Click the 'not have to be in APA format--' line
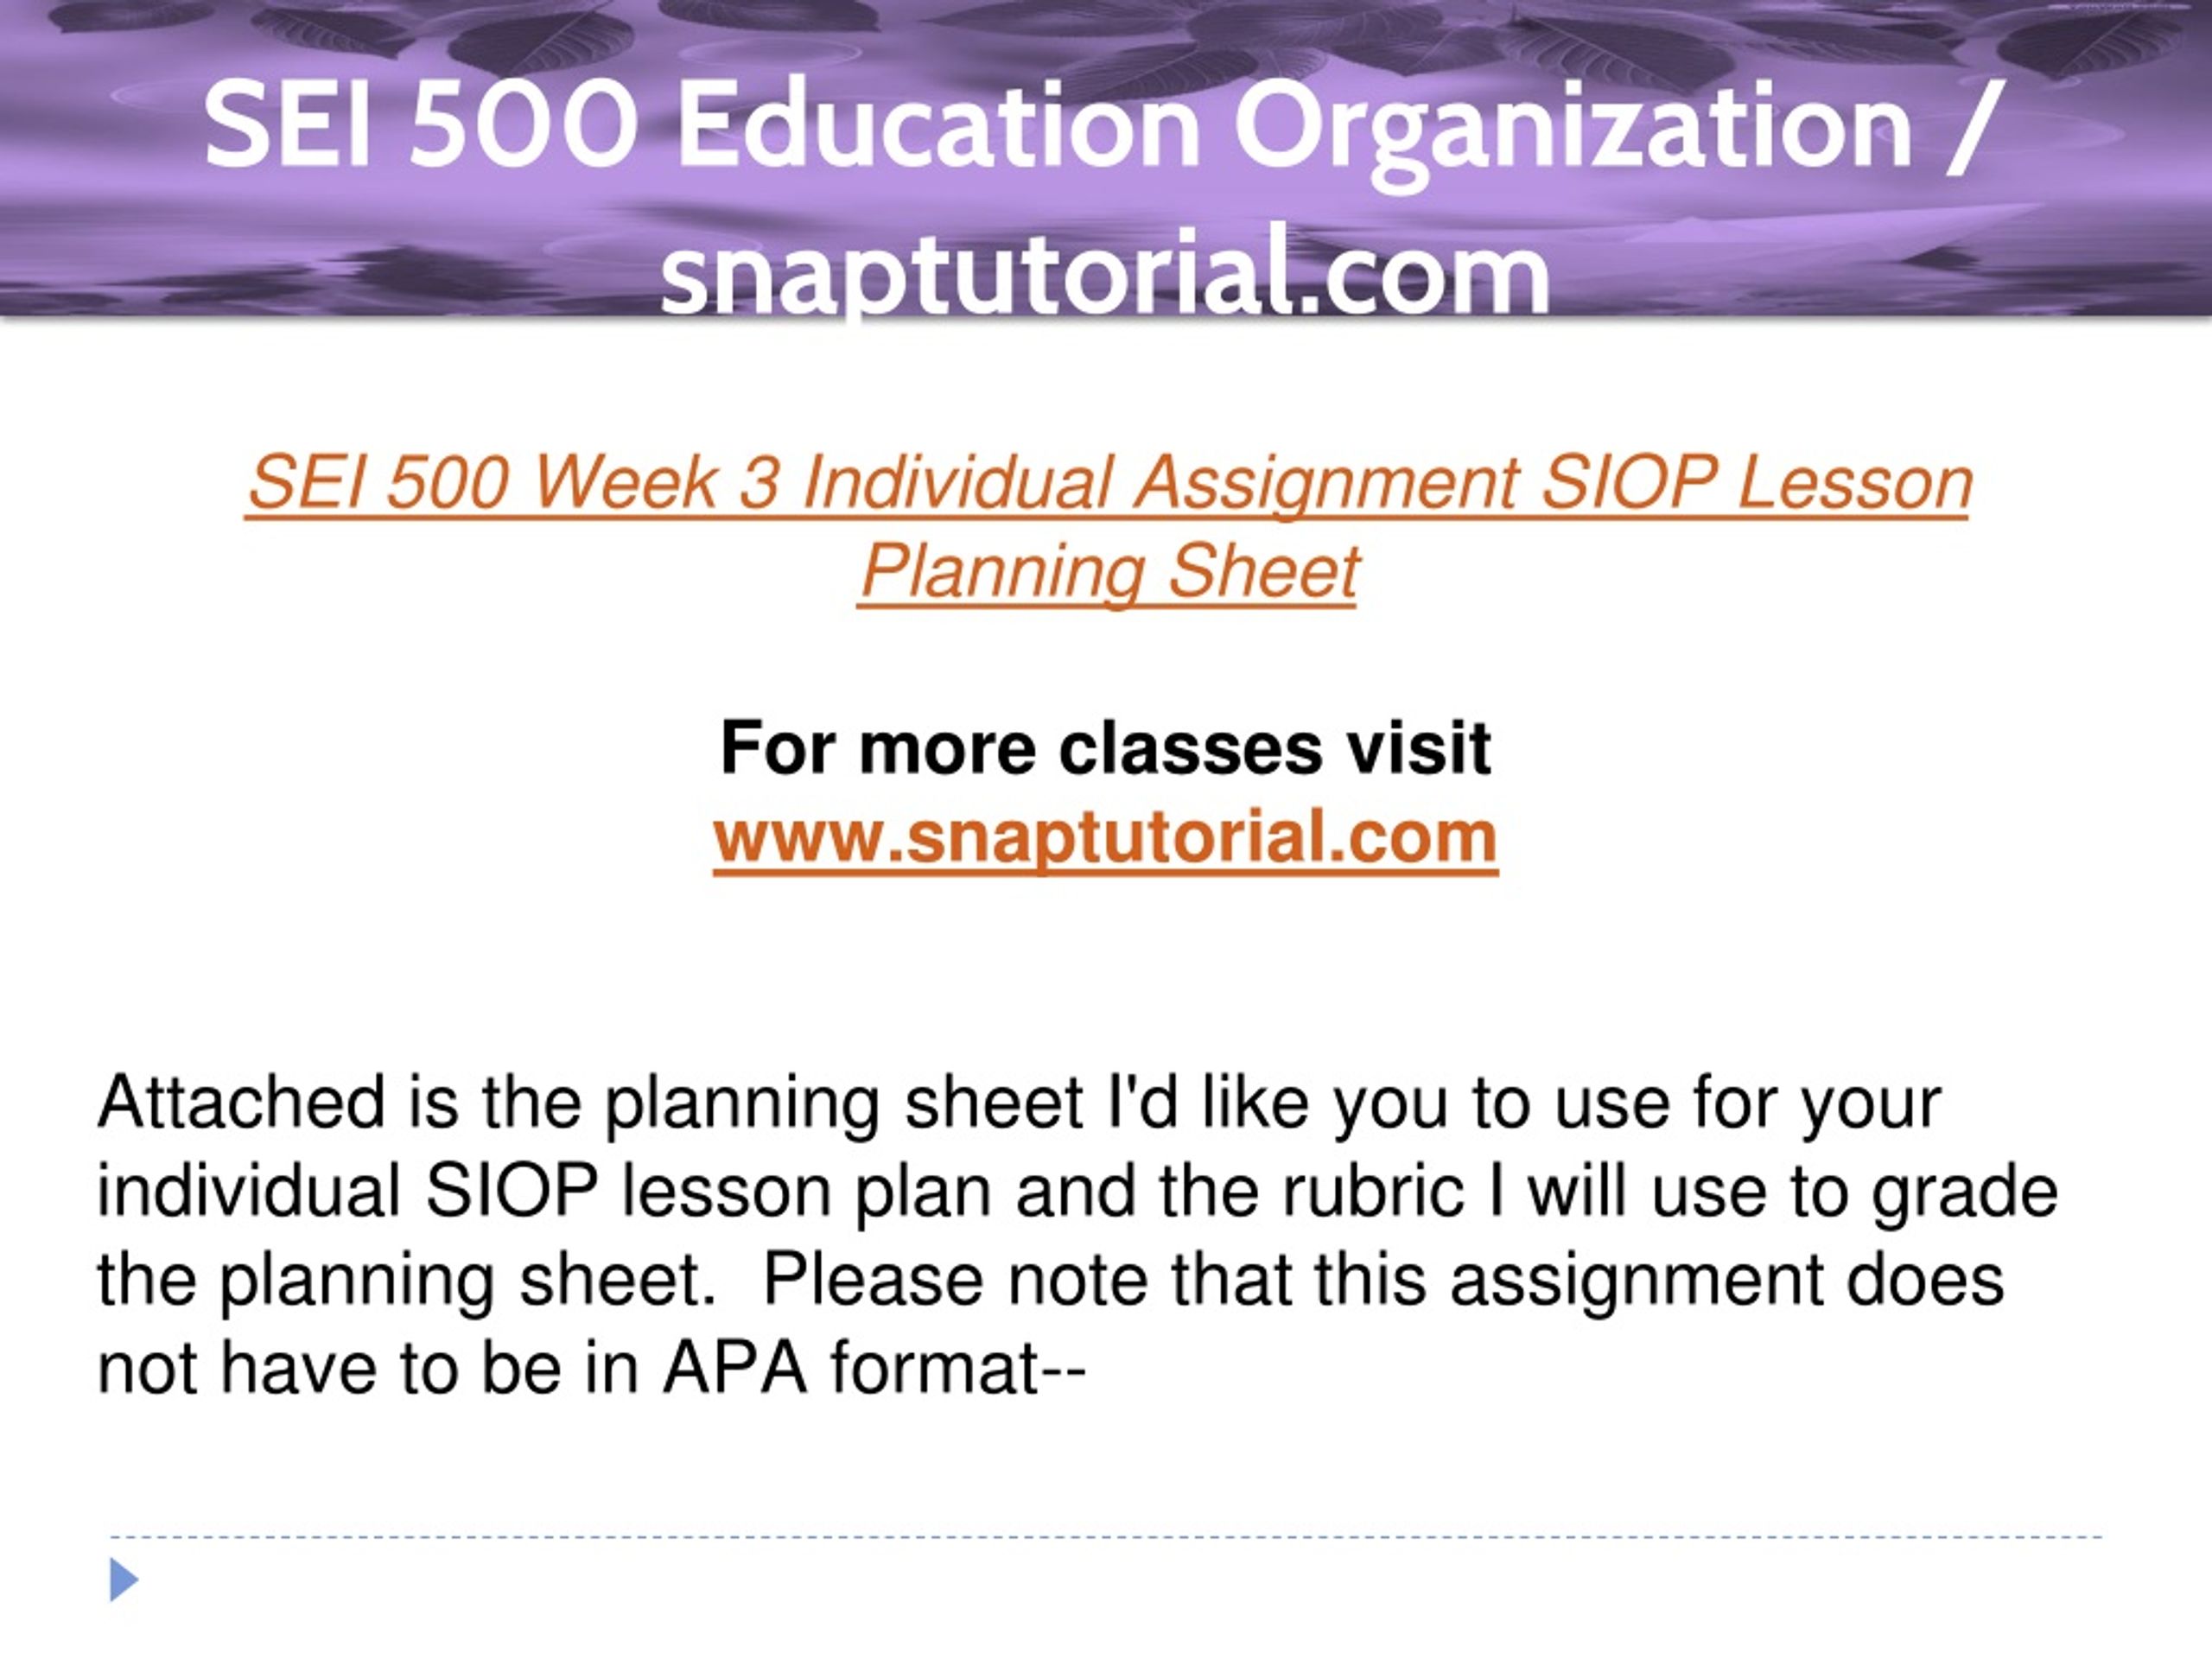 [x=591, y=1369]
